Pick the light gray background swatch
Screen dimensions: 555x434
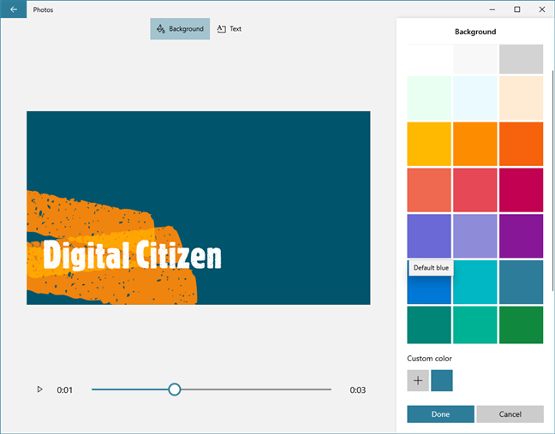pyautogui.click(x=521, y=59)
